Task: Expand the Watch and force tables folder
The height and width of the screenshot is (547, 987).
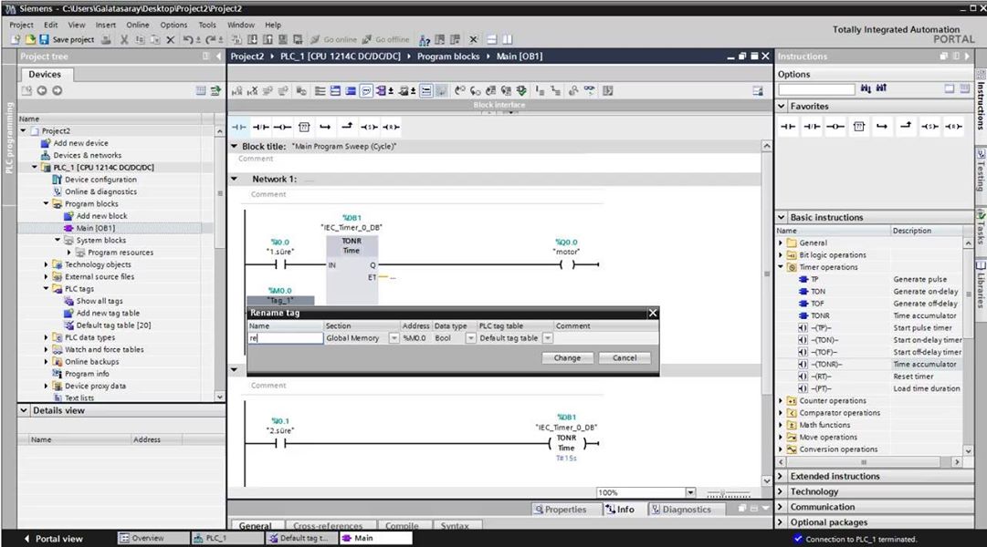Action: 46,349
